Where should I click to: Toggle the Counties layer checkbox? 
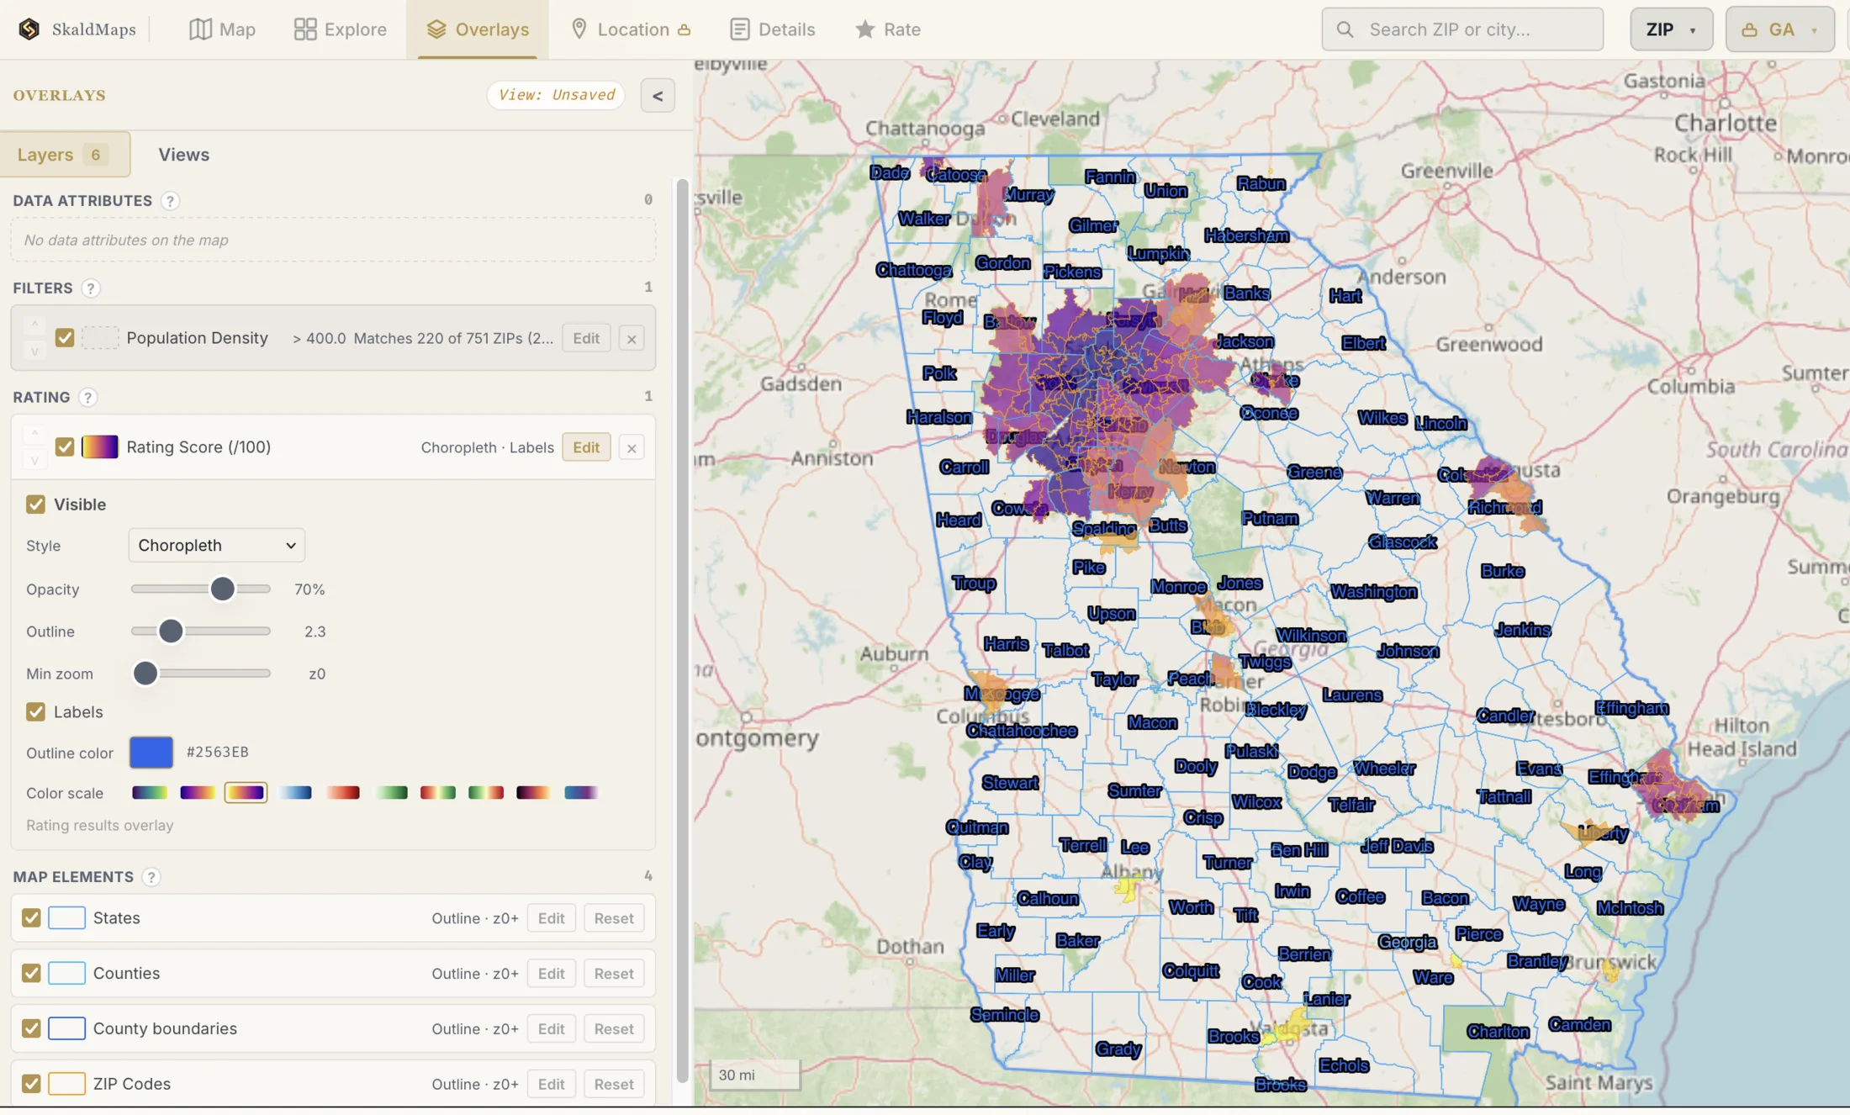coord(31,974)
